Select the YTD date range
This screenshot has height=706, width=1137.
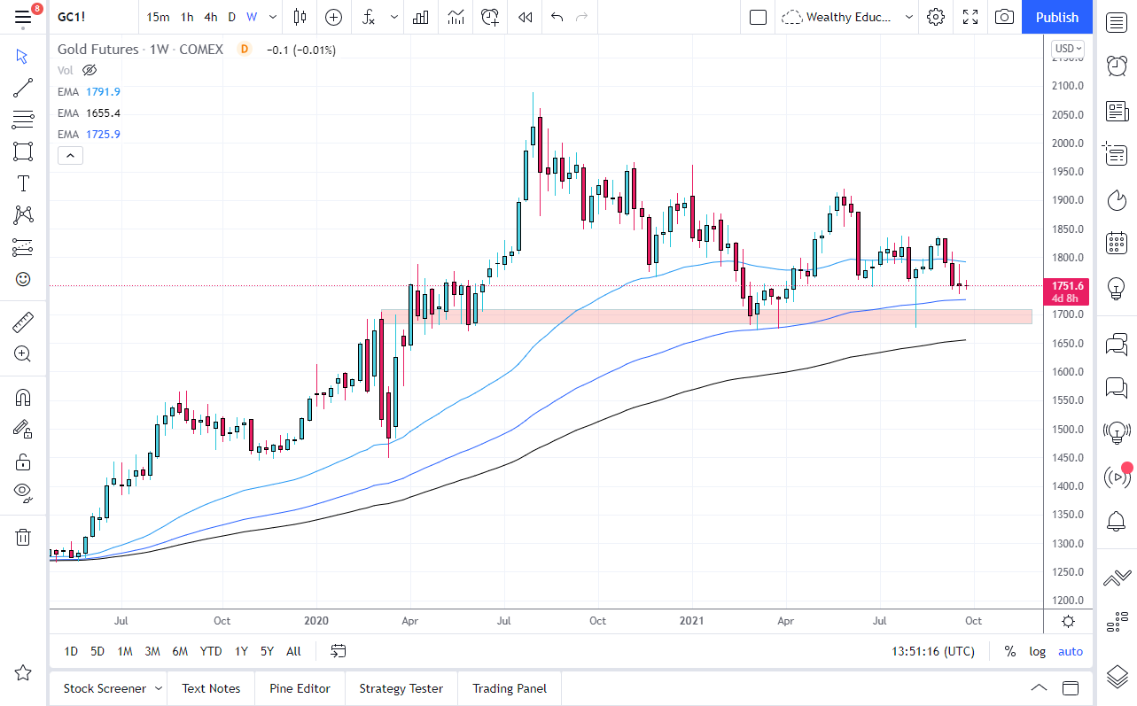[x=211, y=651]
